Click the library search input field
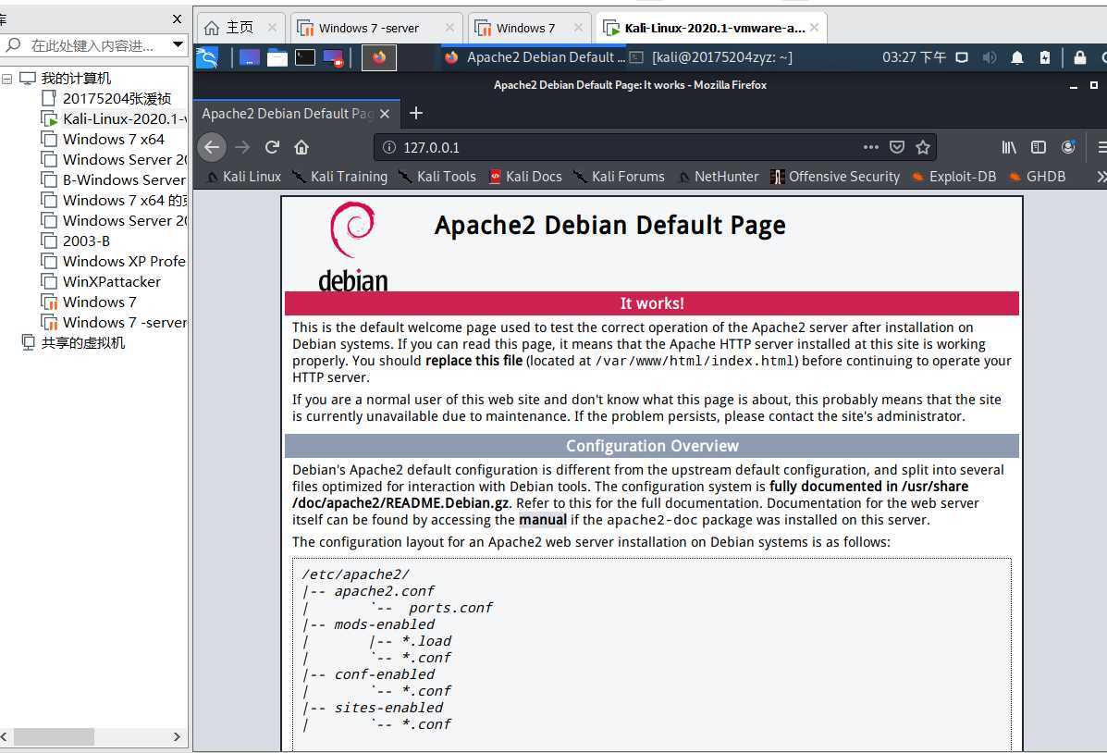Screen dimensions: 1107x753 coord(92,45)
